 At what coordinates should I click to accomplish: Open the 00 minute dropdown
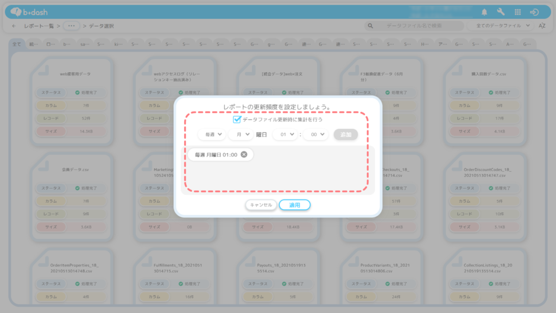pyautogui.click(x=316, y=135)
